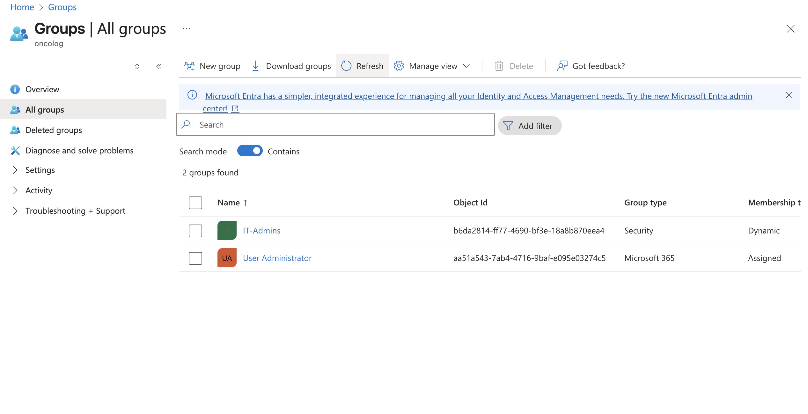808x414 pixels.
Task: Click the Delete button label
Action: point(521,66)
